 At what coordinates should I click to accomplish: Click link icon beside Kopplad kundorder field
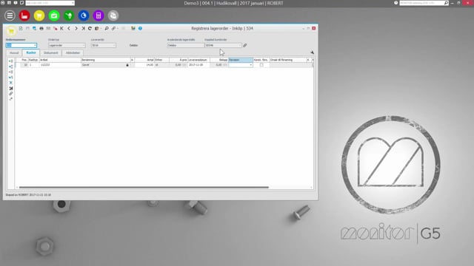tap(245, 45)
